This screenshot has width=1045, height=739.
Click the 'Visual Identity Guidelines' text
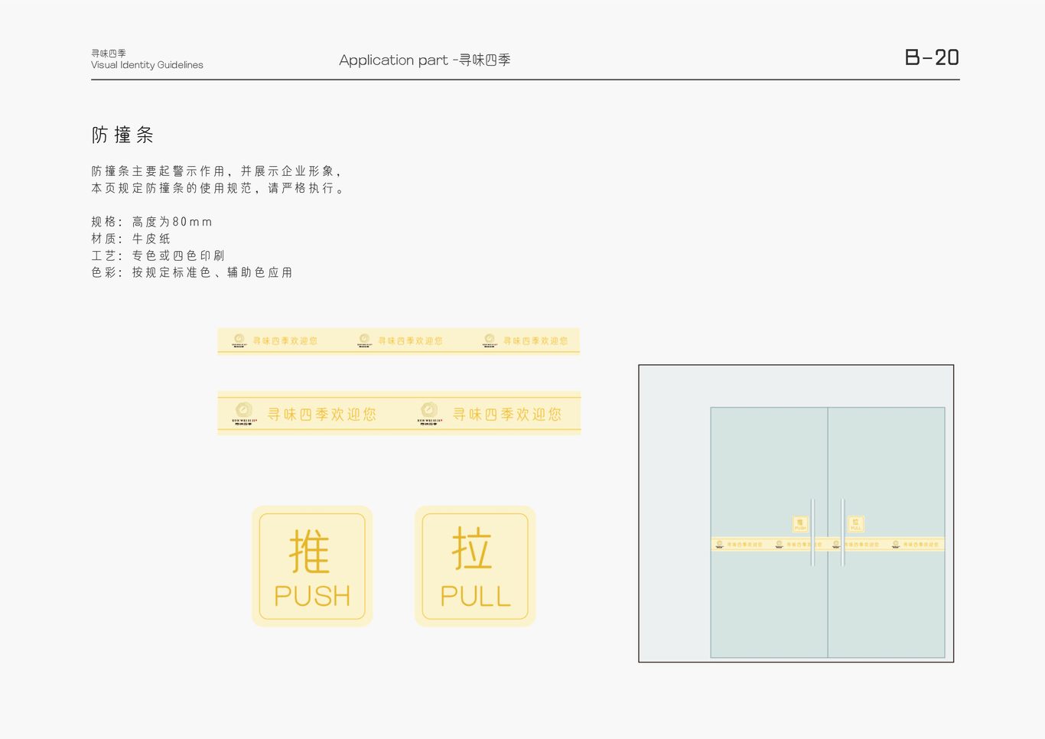click(x=147, y=65)
